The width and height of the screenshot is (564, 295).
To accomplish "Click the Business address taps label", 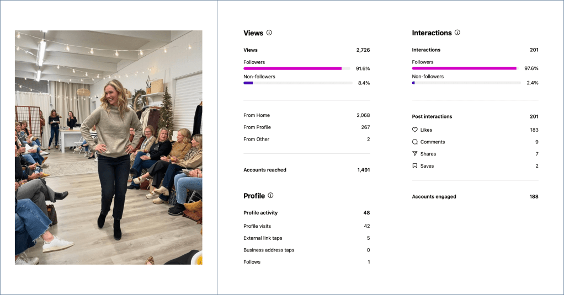I will click(269, 250).
